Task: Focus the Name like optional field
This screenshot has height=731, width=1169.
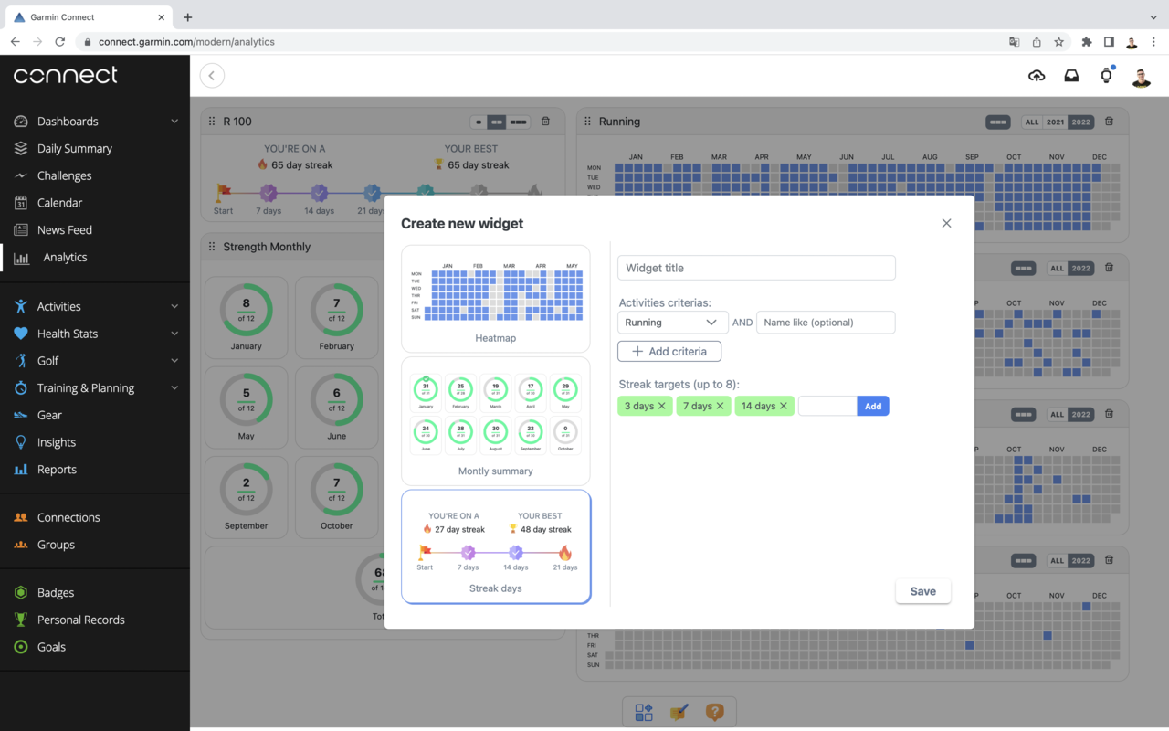Action: pos(826,323)
